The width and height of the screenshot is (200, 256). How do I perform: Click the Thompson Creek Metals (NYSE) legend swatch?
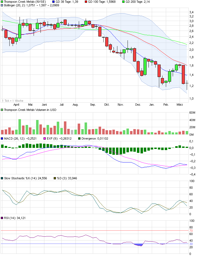coord(2,2)
